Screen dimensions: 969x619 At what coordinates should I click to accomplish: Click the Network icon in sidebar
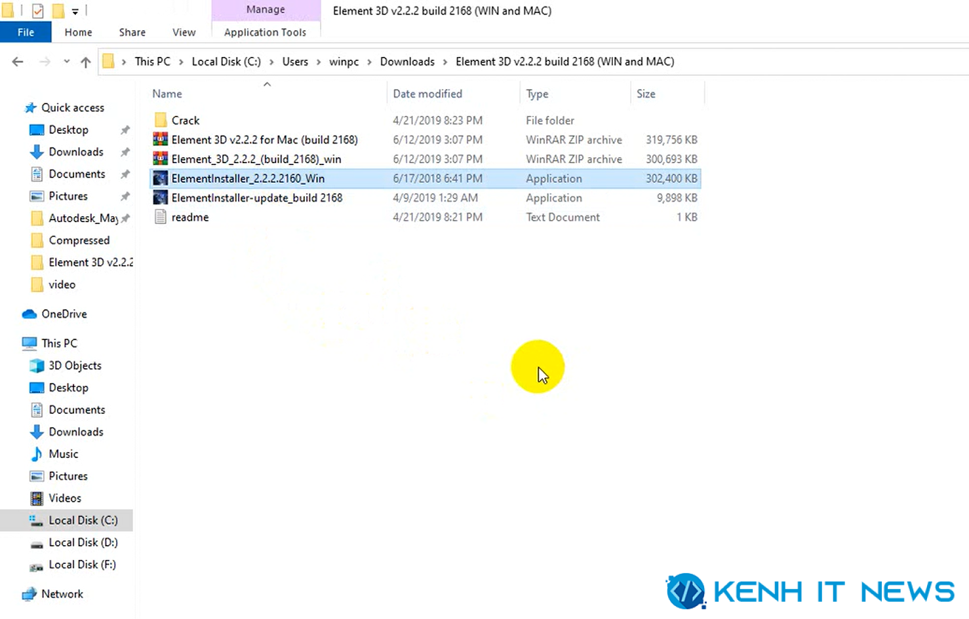click(x=30, y=594)
